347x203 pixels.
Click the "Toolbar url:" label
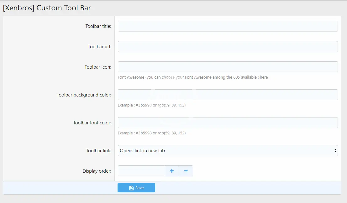tap(99, 47)
